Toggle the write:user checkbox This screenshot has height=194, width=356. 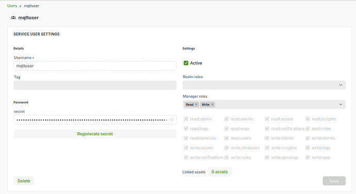[308, 157]
